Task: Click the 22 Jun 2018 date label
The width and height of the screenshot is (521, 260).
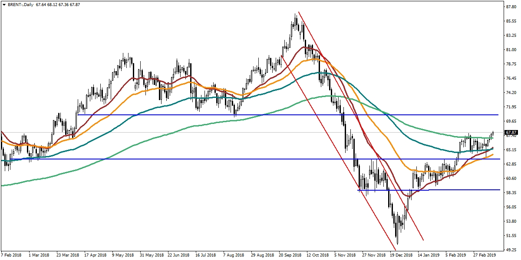Action: [179, 256]
